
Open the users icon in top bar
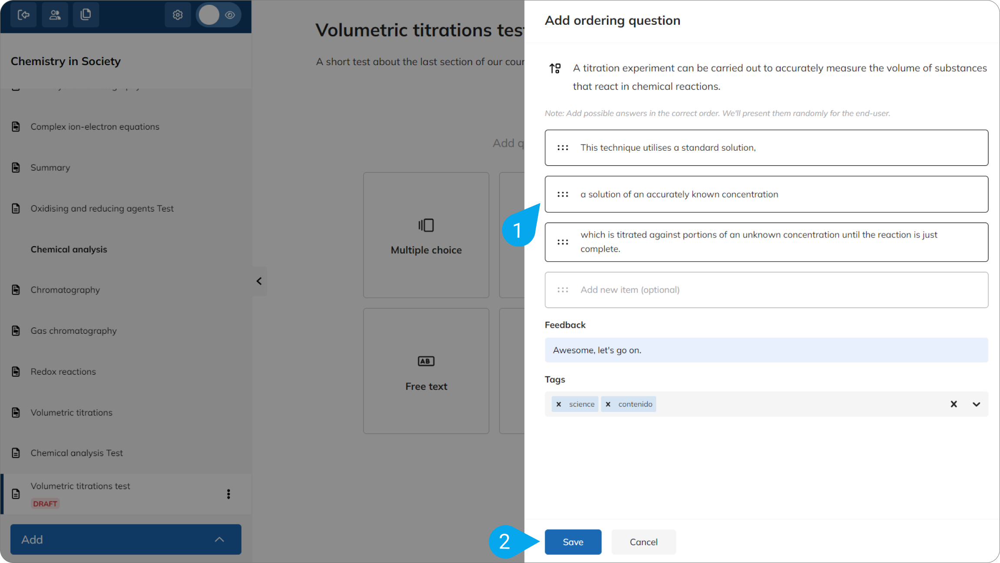click(x=55, y=15)
